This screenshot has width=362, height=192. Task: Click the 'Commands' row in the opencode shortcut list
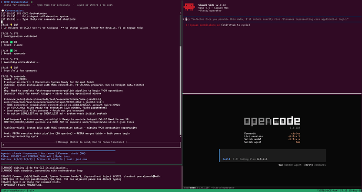(x=272, y=133)
